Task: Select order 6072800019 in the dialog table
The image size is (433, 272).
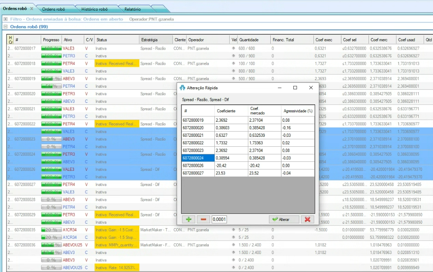Action: [x=198, y=120]
